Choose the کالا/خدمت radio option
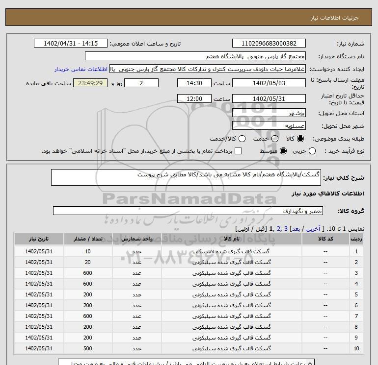Screen dimensions: 378x365 [242, 139]
